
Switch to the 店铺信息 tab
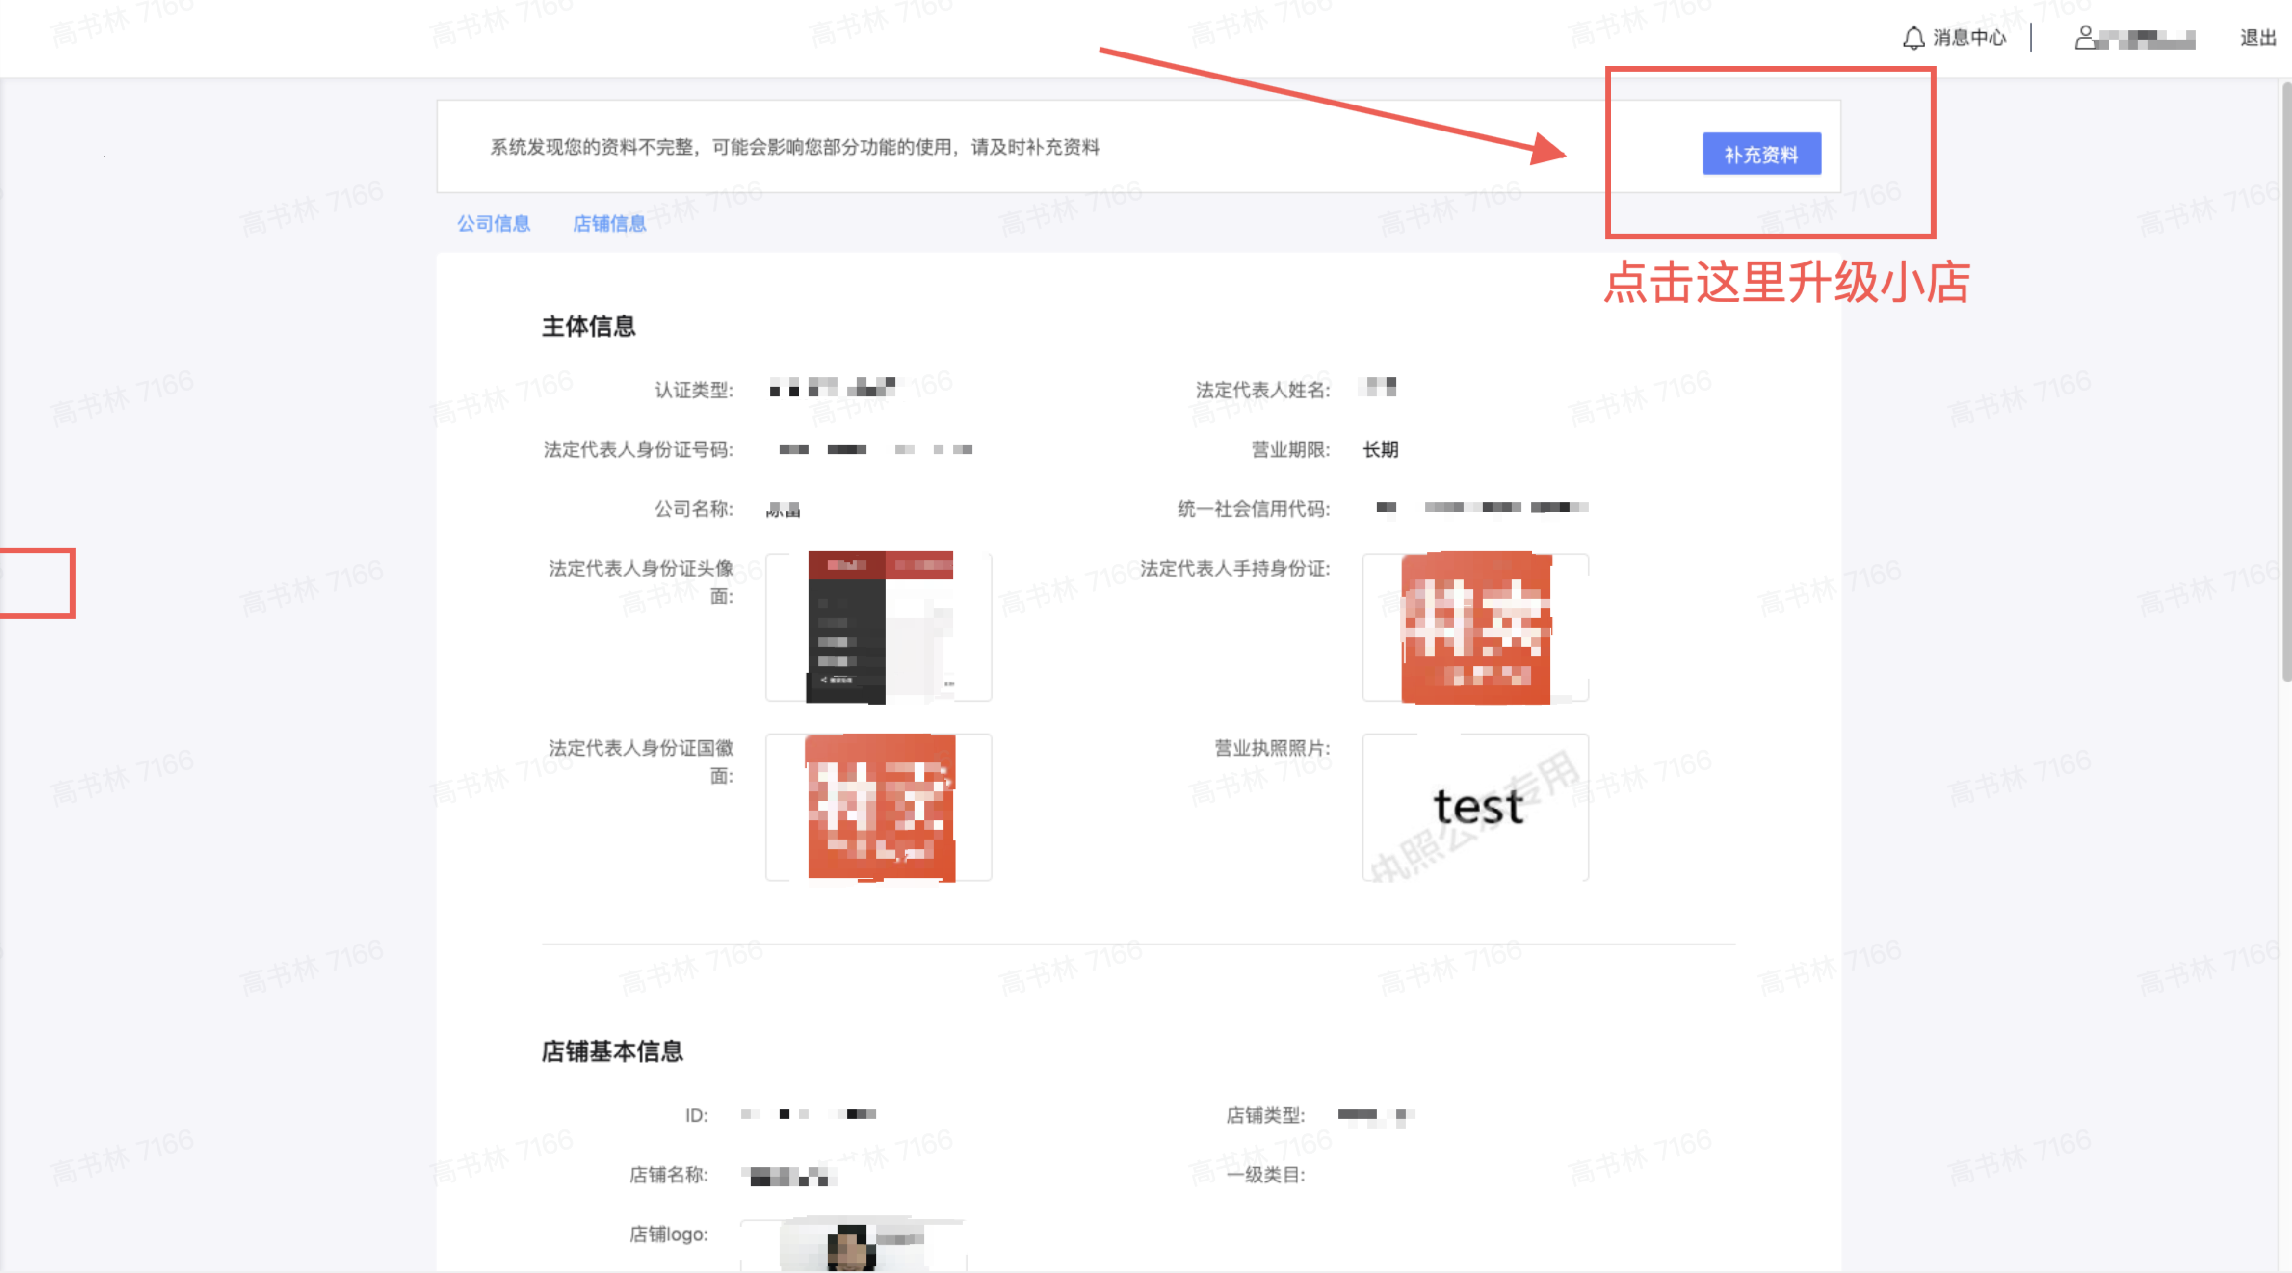click(609, 223)
